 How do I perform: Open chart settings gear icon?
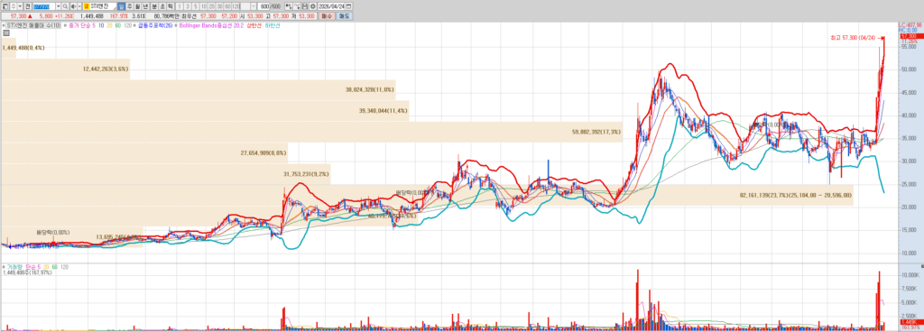click(313, 6)
